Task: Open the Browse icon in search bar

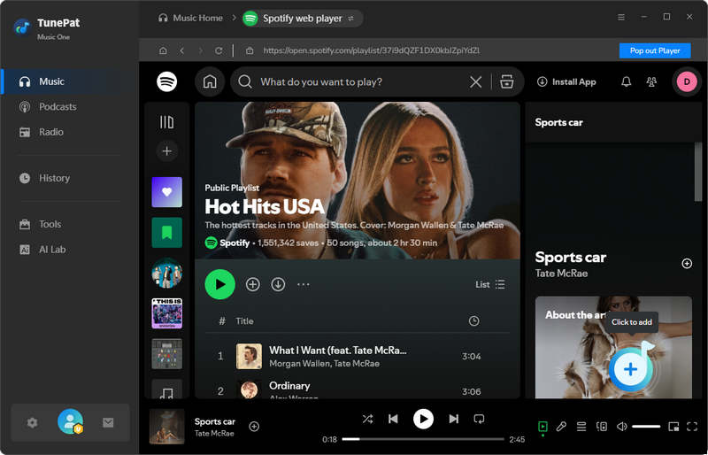Action: tap(506, 81)
